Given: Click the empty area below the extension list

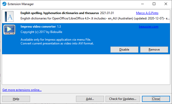Looking at the screenshot, I should (86, 69).
